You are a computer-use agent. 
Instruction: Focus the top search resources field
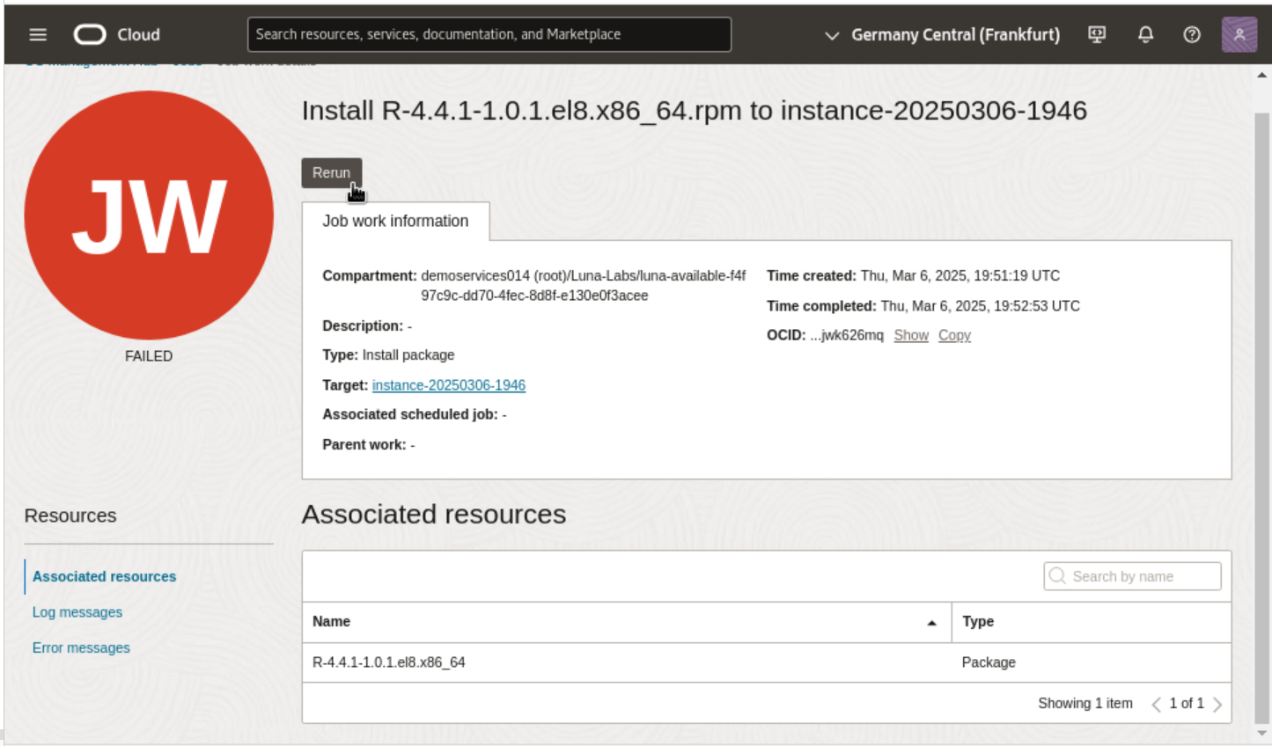pos(489,34)
